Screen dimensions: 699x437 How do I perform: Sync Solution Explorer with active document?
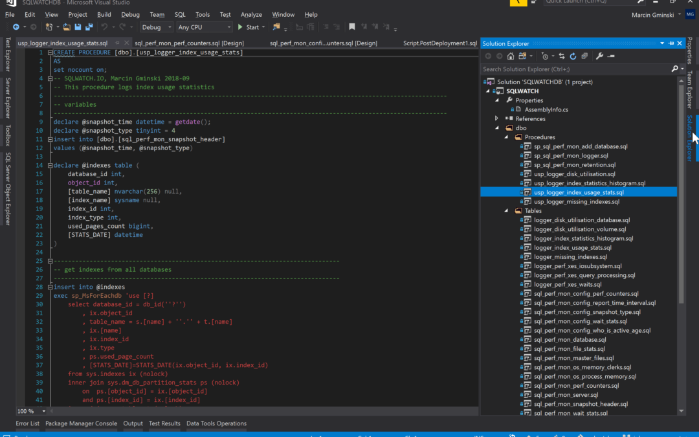point(562,56)
